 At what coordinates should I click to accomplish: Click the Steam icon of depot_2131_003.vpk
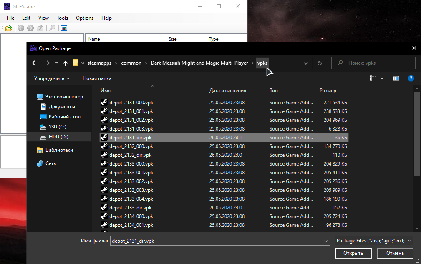click(x=104, y=129)
